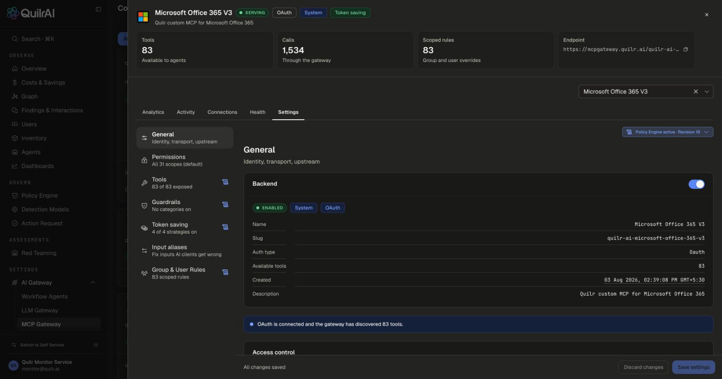Go to Detection Models

[45, 209]
